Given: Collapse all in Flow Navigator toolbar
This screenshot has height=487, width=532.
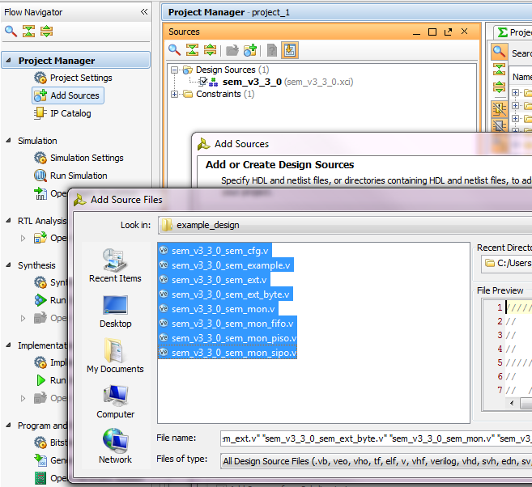Looking at the screenshot, I should pyautogui.click(x=29, y=32).
